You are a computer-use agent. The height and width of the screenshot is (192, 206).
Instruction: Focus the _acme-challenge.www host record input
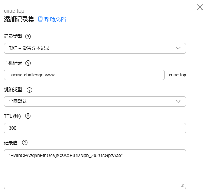84,75
